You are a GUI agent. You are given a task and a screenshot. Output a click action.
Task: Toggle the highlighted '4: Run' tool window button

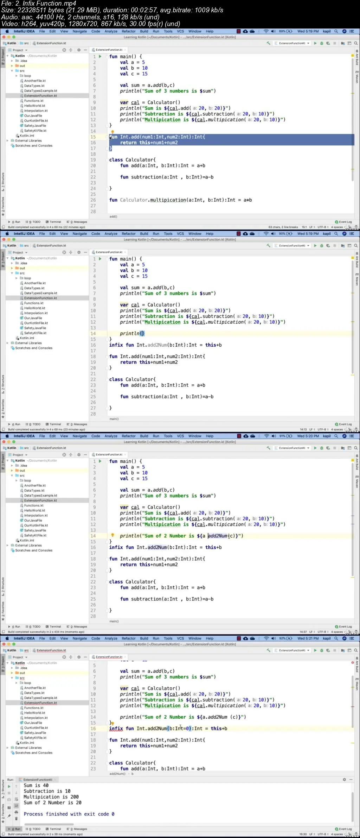pos(14,829)
